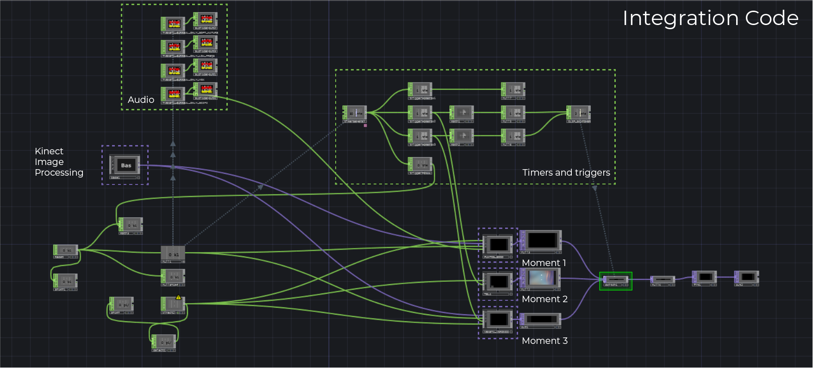Screen dimensions: 813x368
Task: Select the black output TOP above Moment 1
Action: (541, 241)
